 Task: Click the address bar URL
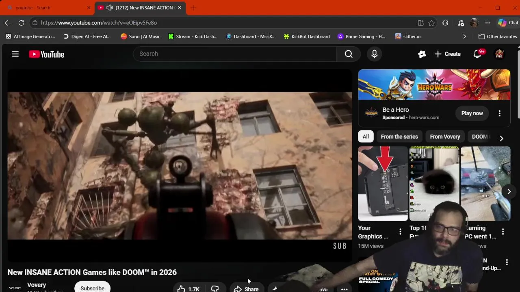point(99,23)
